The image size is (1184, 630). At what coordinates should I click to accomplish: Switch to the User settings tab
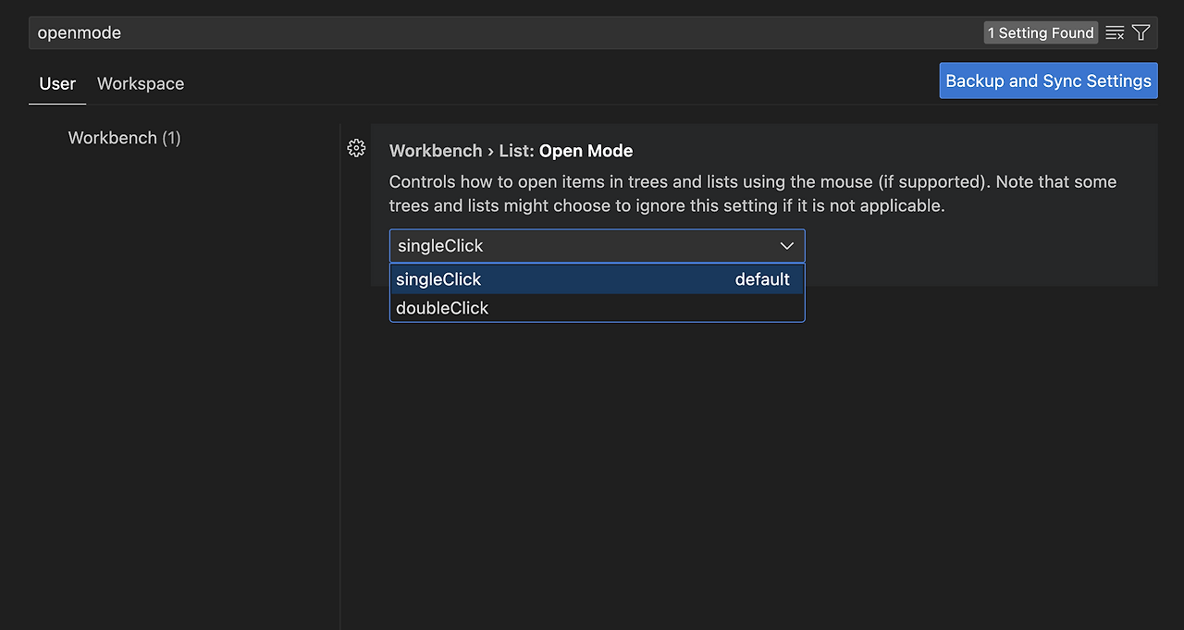(56, 83)
